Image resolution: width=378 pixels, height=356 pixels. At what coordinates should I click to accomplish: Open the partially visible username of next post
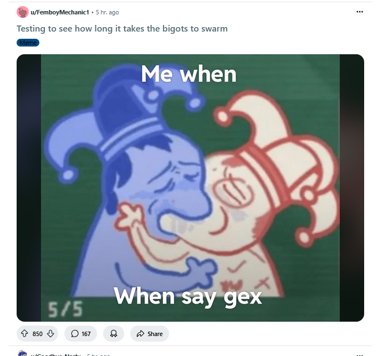click(56, 355)
